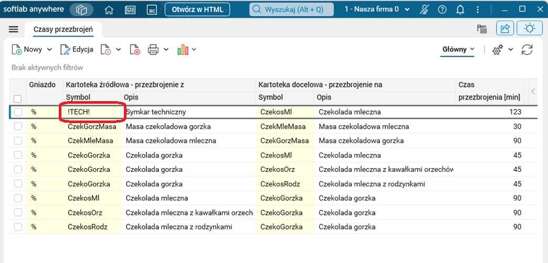Viewport: 548px width, 263px height.
Task: Click the notifications bell icon
Action: pyautogui.click(x=460, y=9)
